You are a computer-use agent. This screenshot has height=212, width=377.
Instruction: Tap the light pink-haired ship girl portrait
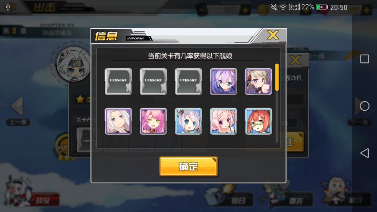click(x=223, y=121)
